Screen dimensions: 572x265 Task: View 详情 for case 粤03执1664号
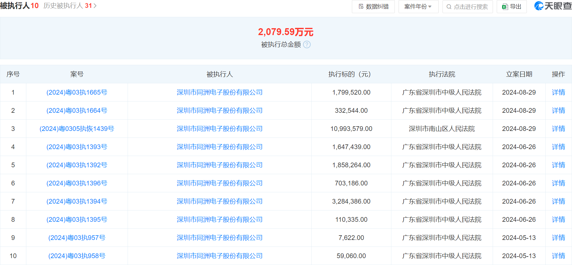(x=559, y=111)
